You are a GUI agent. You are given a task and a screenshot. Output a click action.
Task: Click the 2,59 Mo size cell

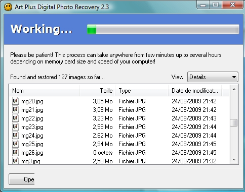click(x=103, y=127)
